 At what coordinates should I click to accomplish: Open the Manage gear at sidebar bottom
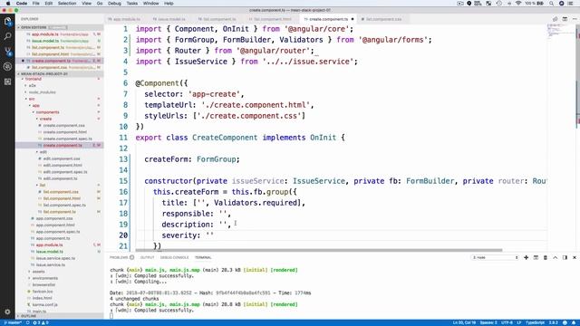point(7,312)
